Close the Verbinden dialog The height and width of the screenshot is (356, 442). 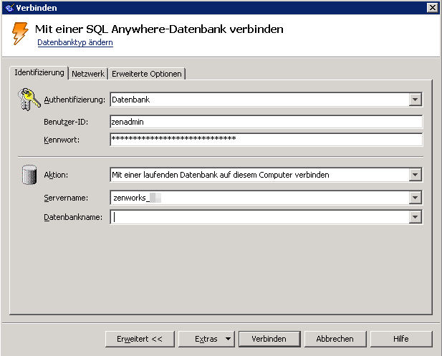(433, 8)
